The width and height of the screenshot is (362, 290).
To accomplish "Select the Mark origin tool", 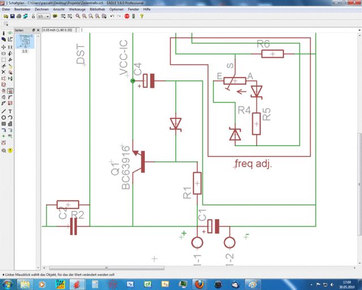I will (10, 40).
